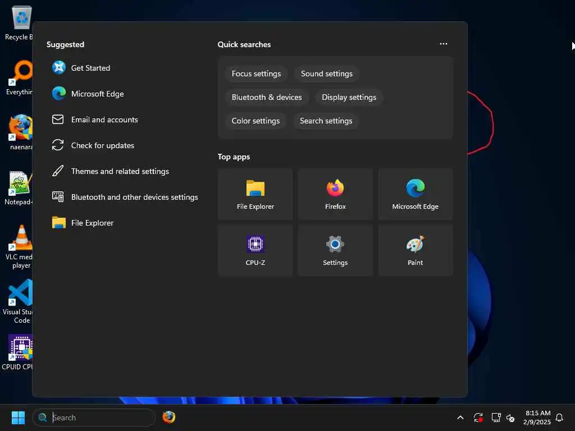Open Settings tile in Top apps
Screen dimensions: 575x431
pyautogui.click(x=335, y=250)
